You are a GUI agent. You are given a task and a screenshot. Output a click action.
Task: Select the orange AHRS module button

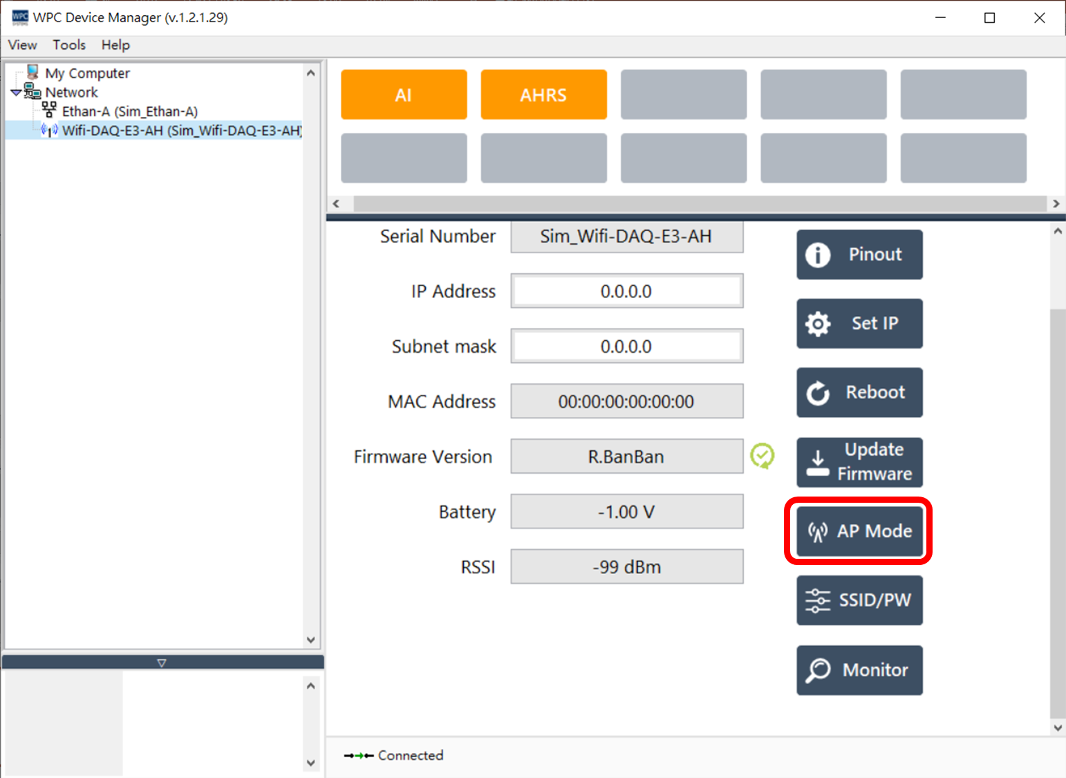(x=543, y=95)
